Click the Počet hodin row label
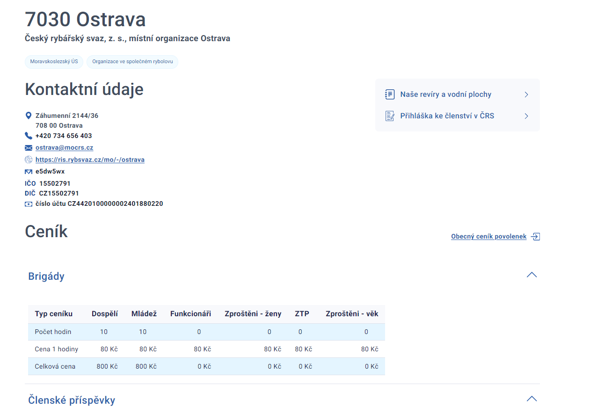This screenshot has width=597, height=414. point(53,332)
